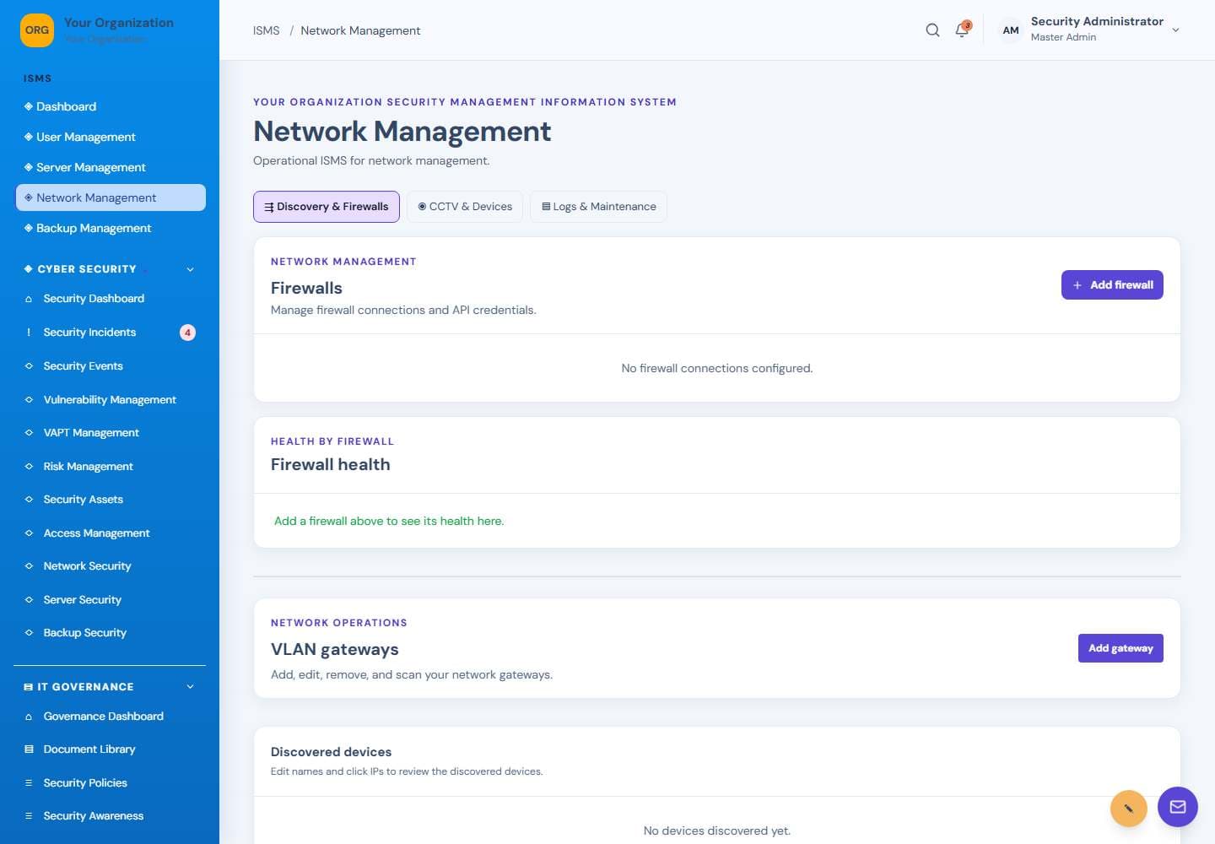This screenshot has width=1215, height=844.
Task: Open VAPT Management link
Action: (x=91, y=433)
